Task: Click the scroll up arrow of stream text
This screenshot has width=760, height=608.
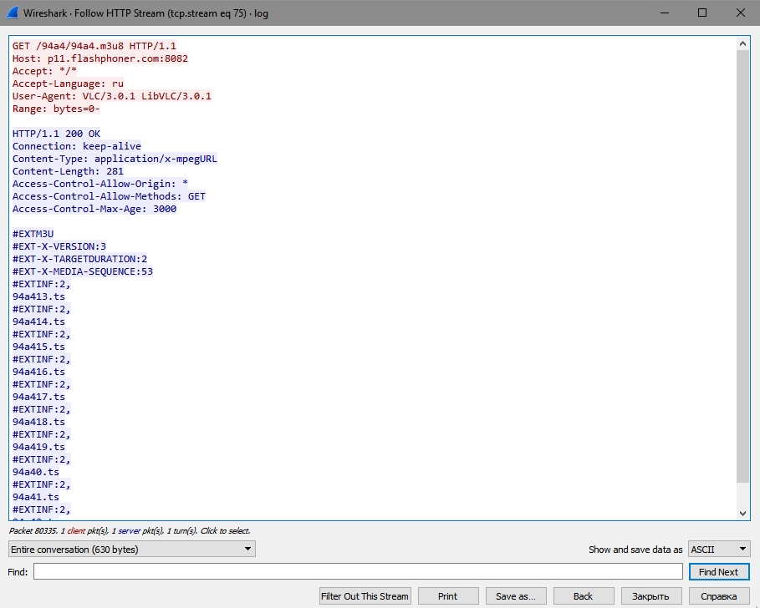Action: [x=743, y=44]
